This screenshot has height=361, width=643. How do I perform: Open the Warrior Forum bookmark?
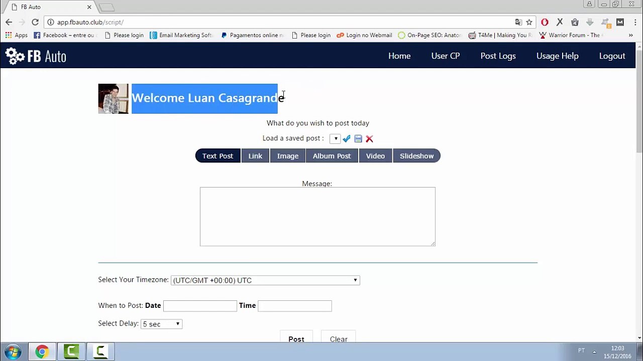pos(570,35)
